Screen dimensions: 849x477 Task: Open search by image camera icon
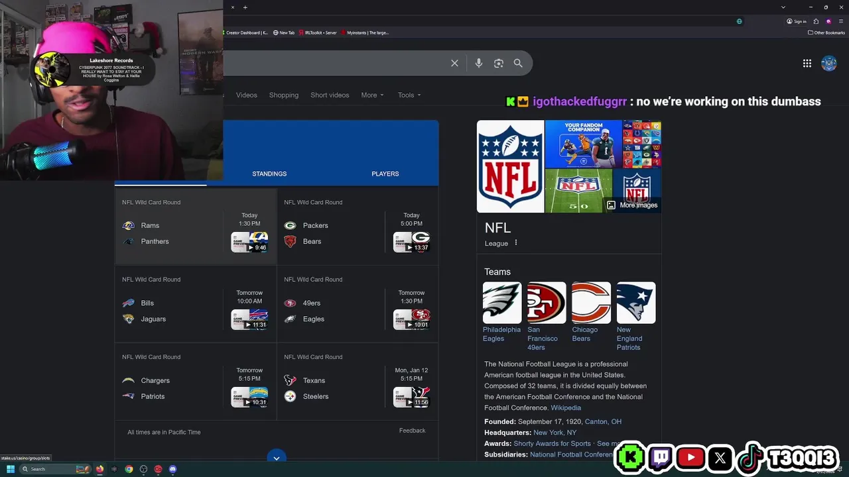click(498, 63)
